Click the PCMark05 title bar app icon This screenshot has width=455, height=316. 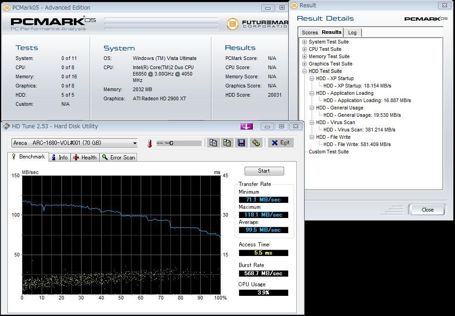pos(6,7)
